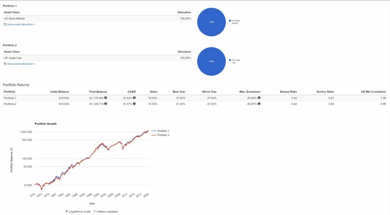Click save icon for Portfolio 2 asset allocation
390x215 pixels.
click(x=5, y=64)
